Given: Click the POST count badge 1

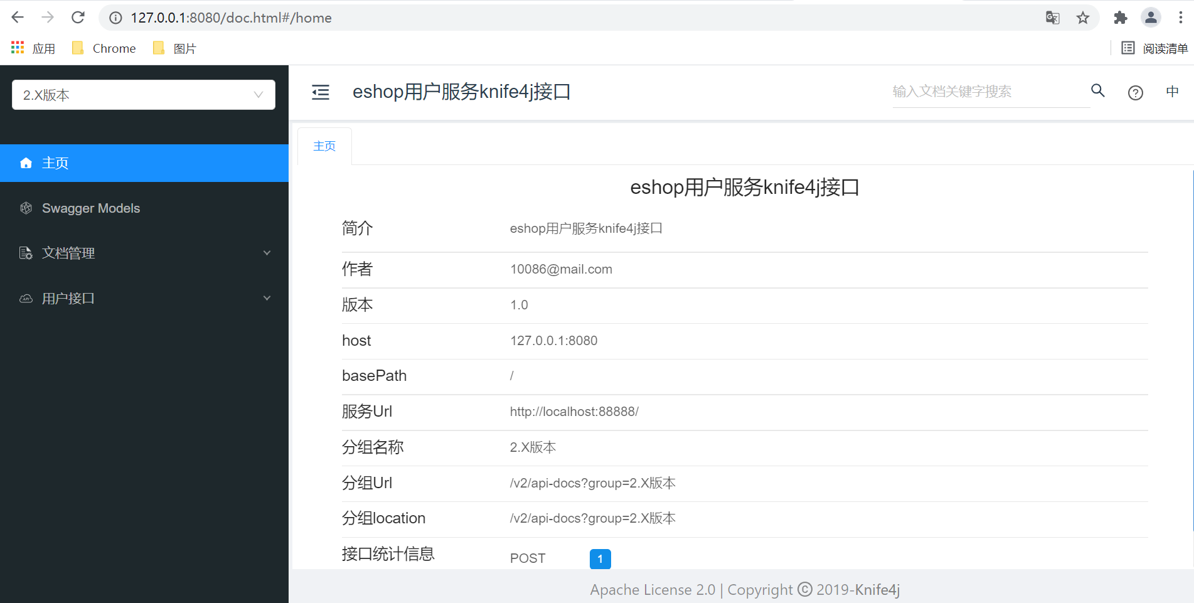Looking at the screenshot, I should [600, 558].
